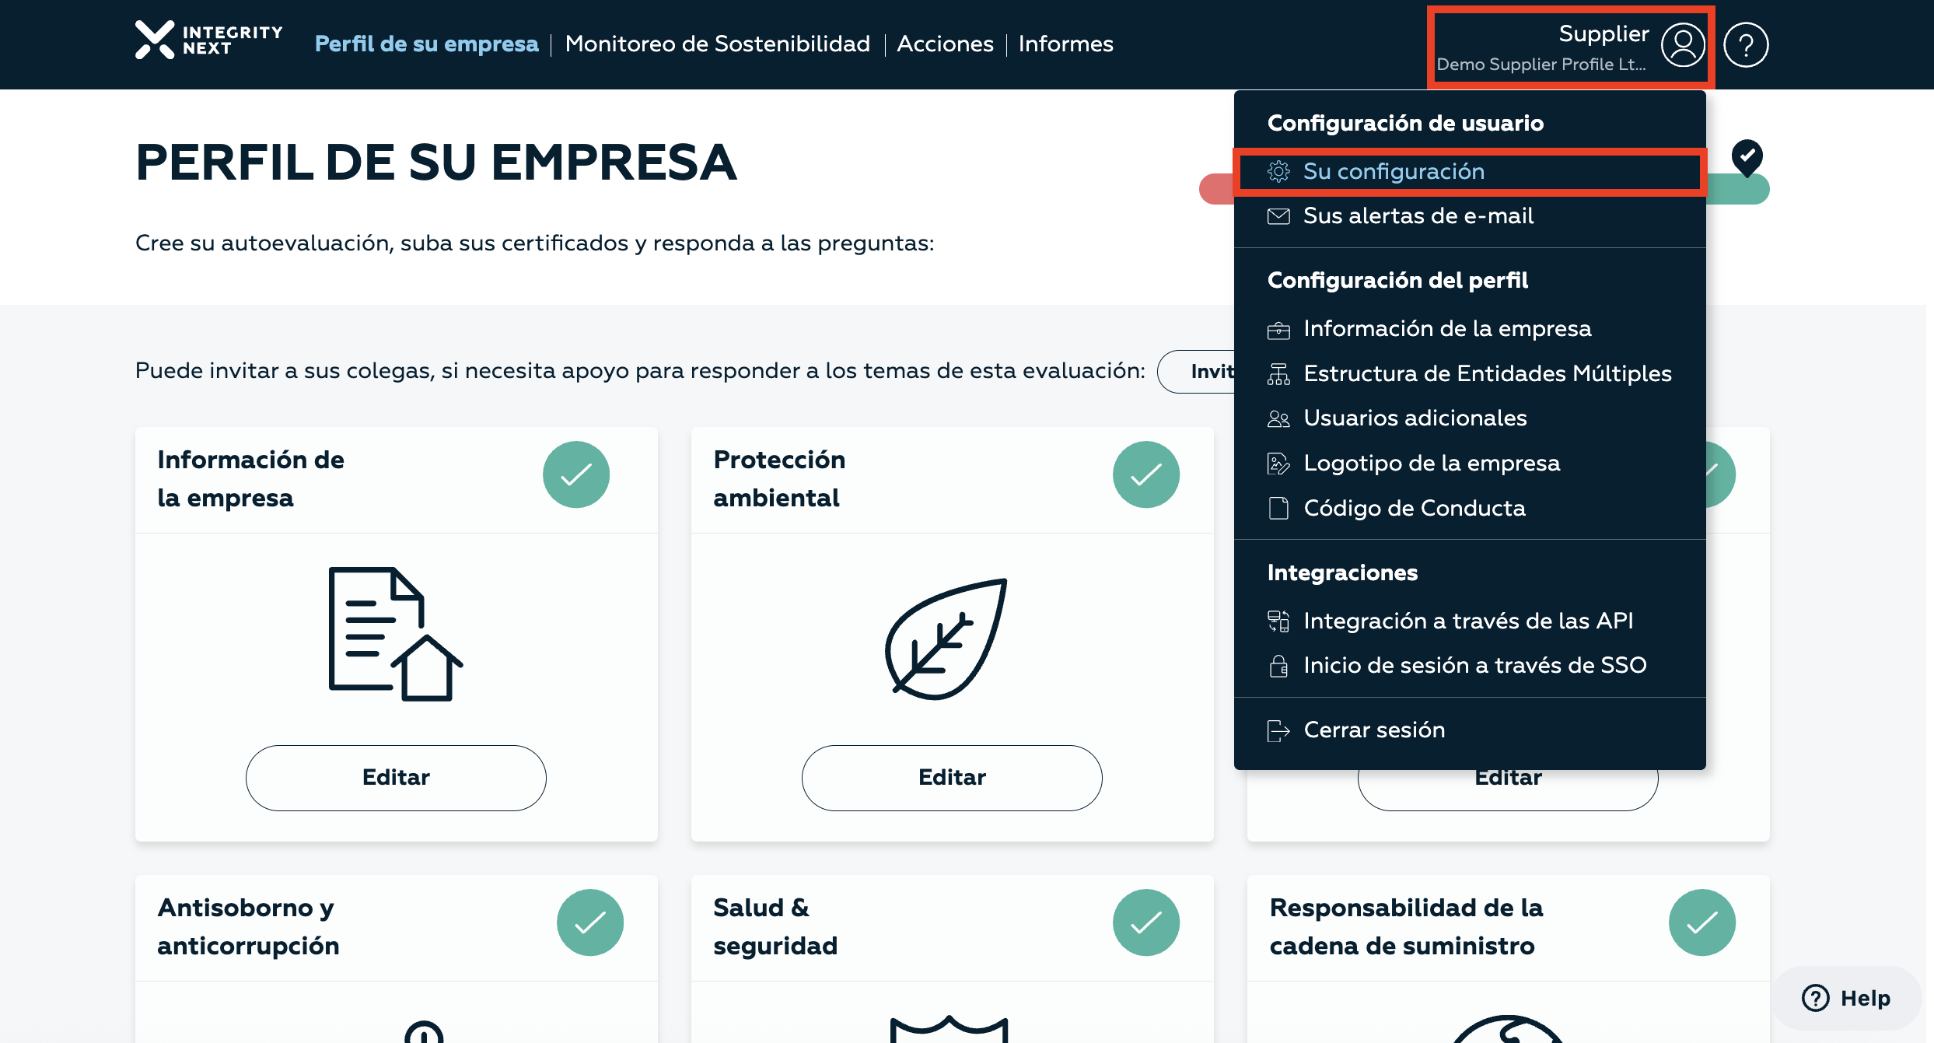Click the logout icon beside Cerrar sesión
Viewport: 1934px width, 1043px height.
(1278, 730)
